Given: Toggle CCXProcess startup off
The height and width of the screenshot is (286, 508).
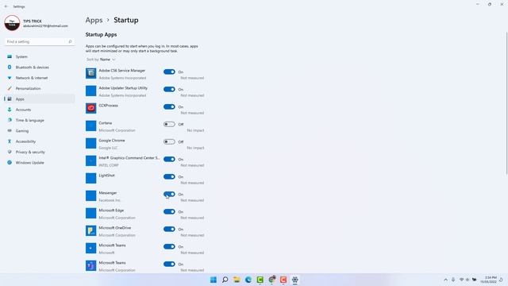Looking at the screenshot, I should 169,106.
